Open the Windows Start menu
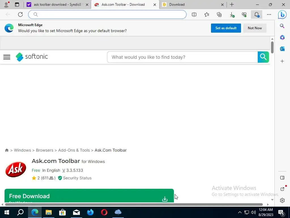Image resolution: width=290 pixels, height=218 pixels. click(7, 212)
